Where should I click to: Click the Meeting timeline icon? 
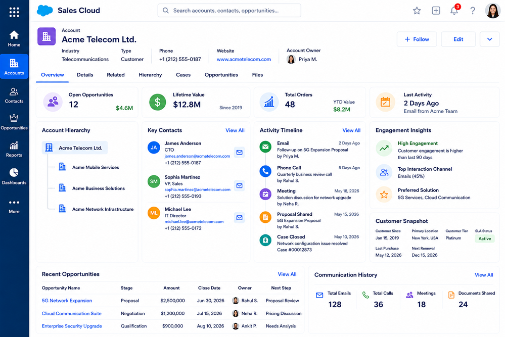tap(265, 194)
